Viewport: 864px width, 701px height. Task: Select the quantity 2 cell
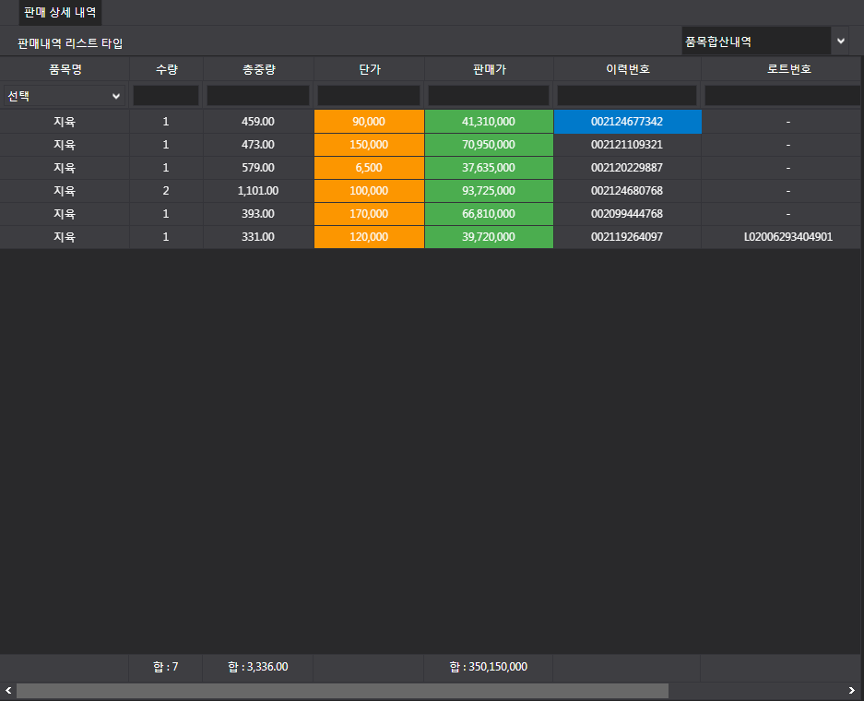[x=166, y=191]
